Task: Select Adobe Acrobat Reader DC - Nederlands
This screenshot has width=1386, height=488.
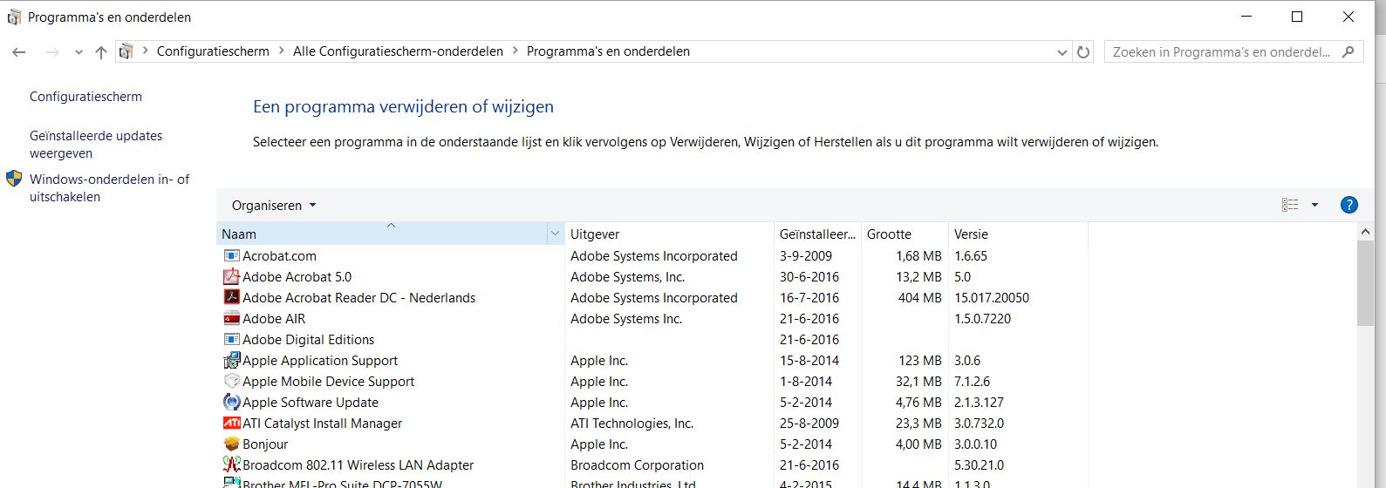Action: [x=358, y=297]
